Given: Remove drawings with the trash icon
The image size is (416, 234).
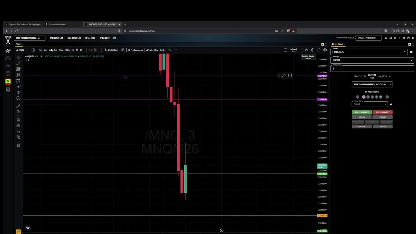Looking at the screenshot, I should [x=18, y=145].
